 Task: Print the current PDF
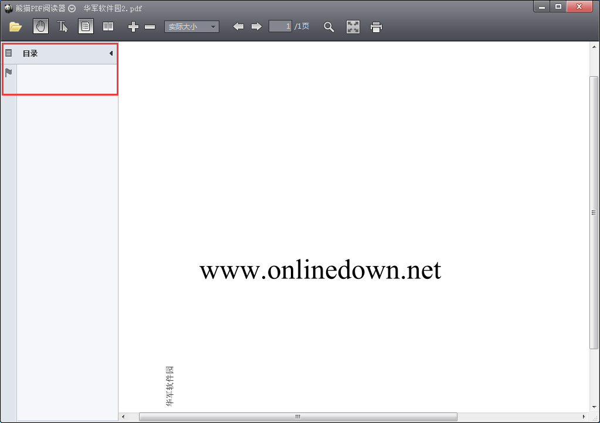pos(376,26)
